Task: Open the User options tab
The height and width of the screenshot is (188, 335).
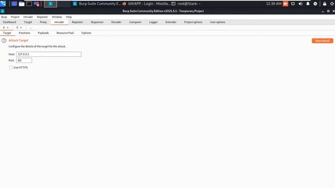Action: pos(218,22)
